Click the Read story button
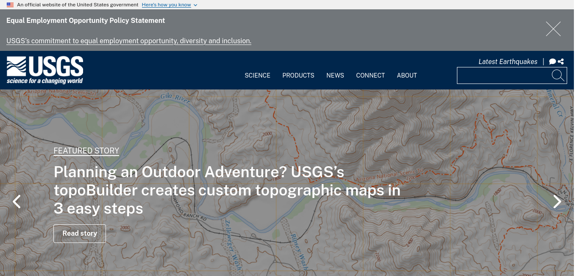579x276 pixels. tap(80, 234)
